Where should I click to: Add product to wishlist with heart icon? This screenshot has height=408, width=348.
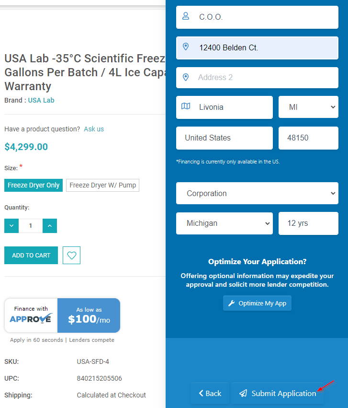(x=71, y=255)
